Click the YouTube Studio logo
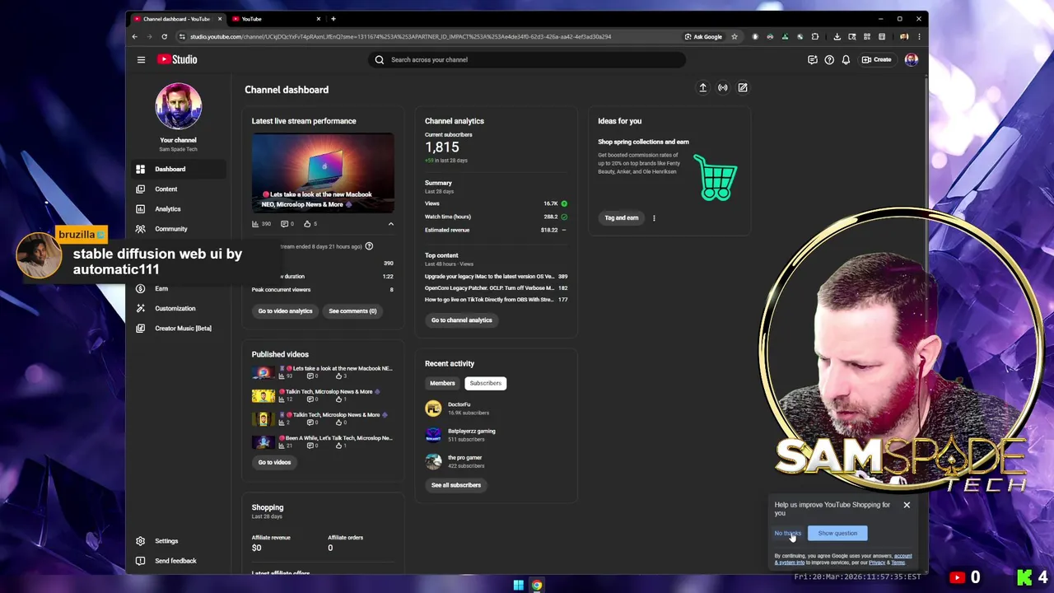 [178, 59]
